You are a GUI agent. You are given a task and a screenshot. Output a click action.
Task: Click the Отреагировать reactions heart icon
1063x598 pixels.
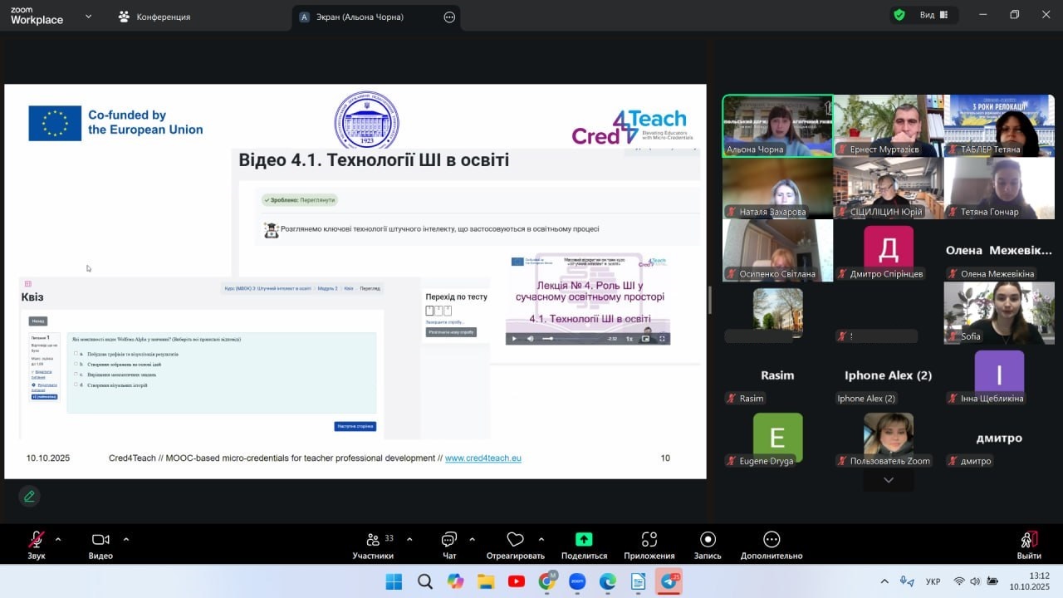pos(515,541)
